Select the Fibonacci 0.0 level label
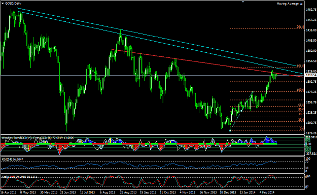Screen dimensions: 317x195 tap(302, 129)
